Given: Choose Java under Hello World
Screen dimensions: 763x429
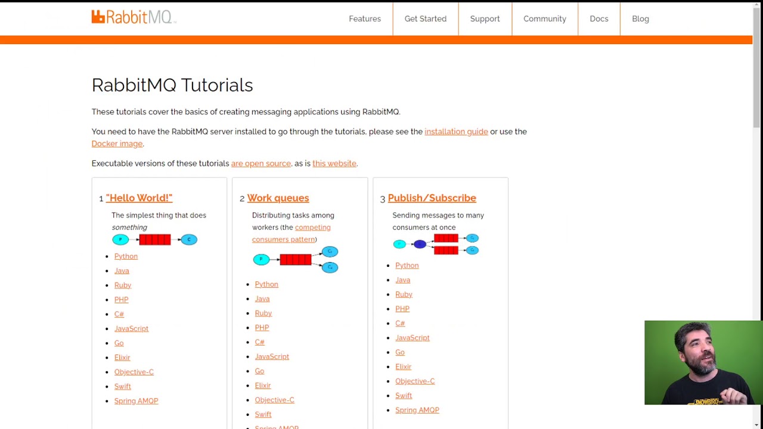Looking at the screenshot, I should (x=122, y=271).
